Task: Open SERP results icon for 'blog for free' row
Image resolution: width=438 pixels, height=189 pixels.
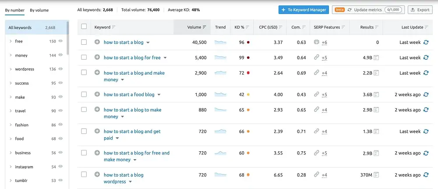Action: (376, 58)
